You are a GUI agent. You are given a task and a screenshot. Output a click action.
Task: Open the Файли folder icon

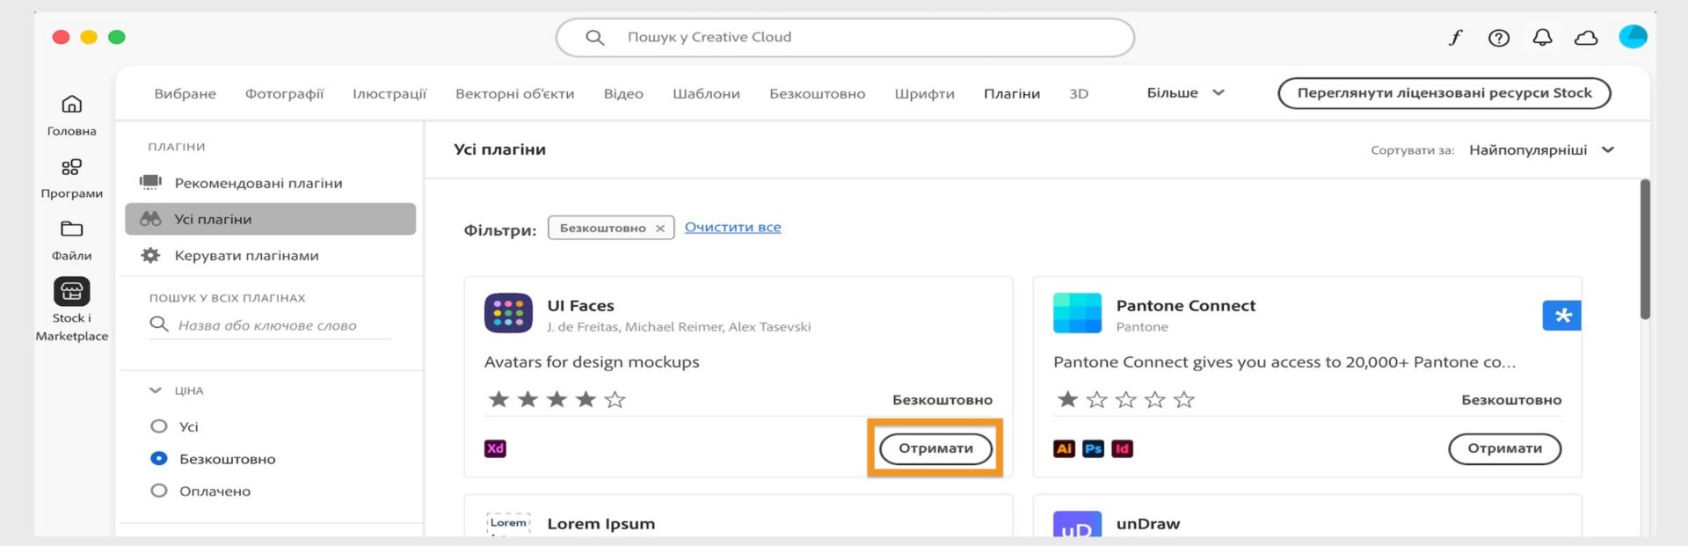(x=72, y=229)
